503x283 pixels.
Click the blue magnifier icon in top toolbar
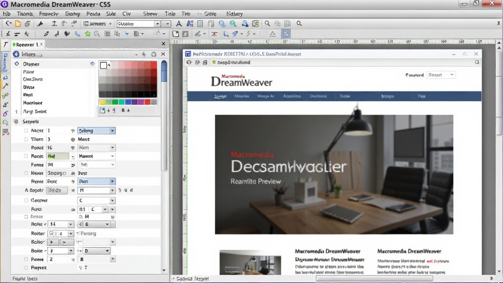[x=222, y=24]
